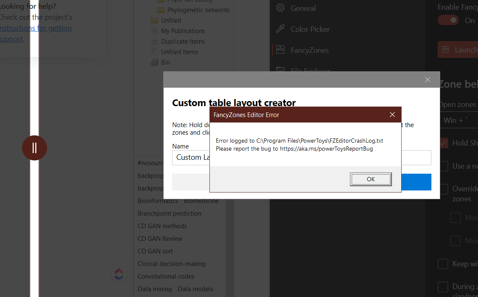Open the General settings gear icon
The image size is (478, 297).
click(x=280, y=8)
